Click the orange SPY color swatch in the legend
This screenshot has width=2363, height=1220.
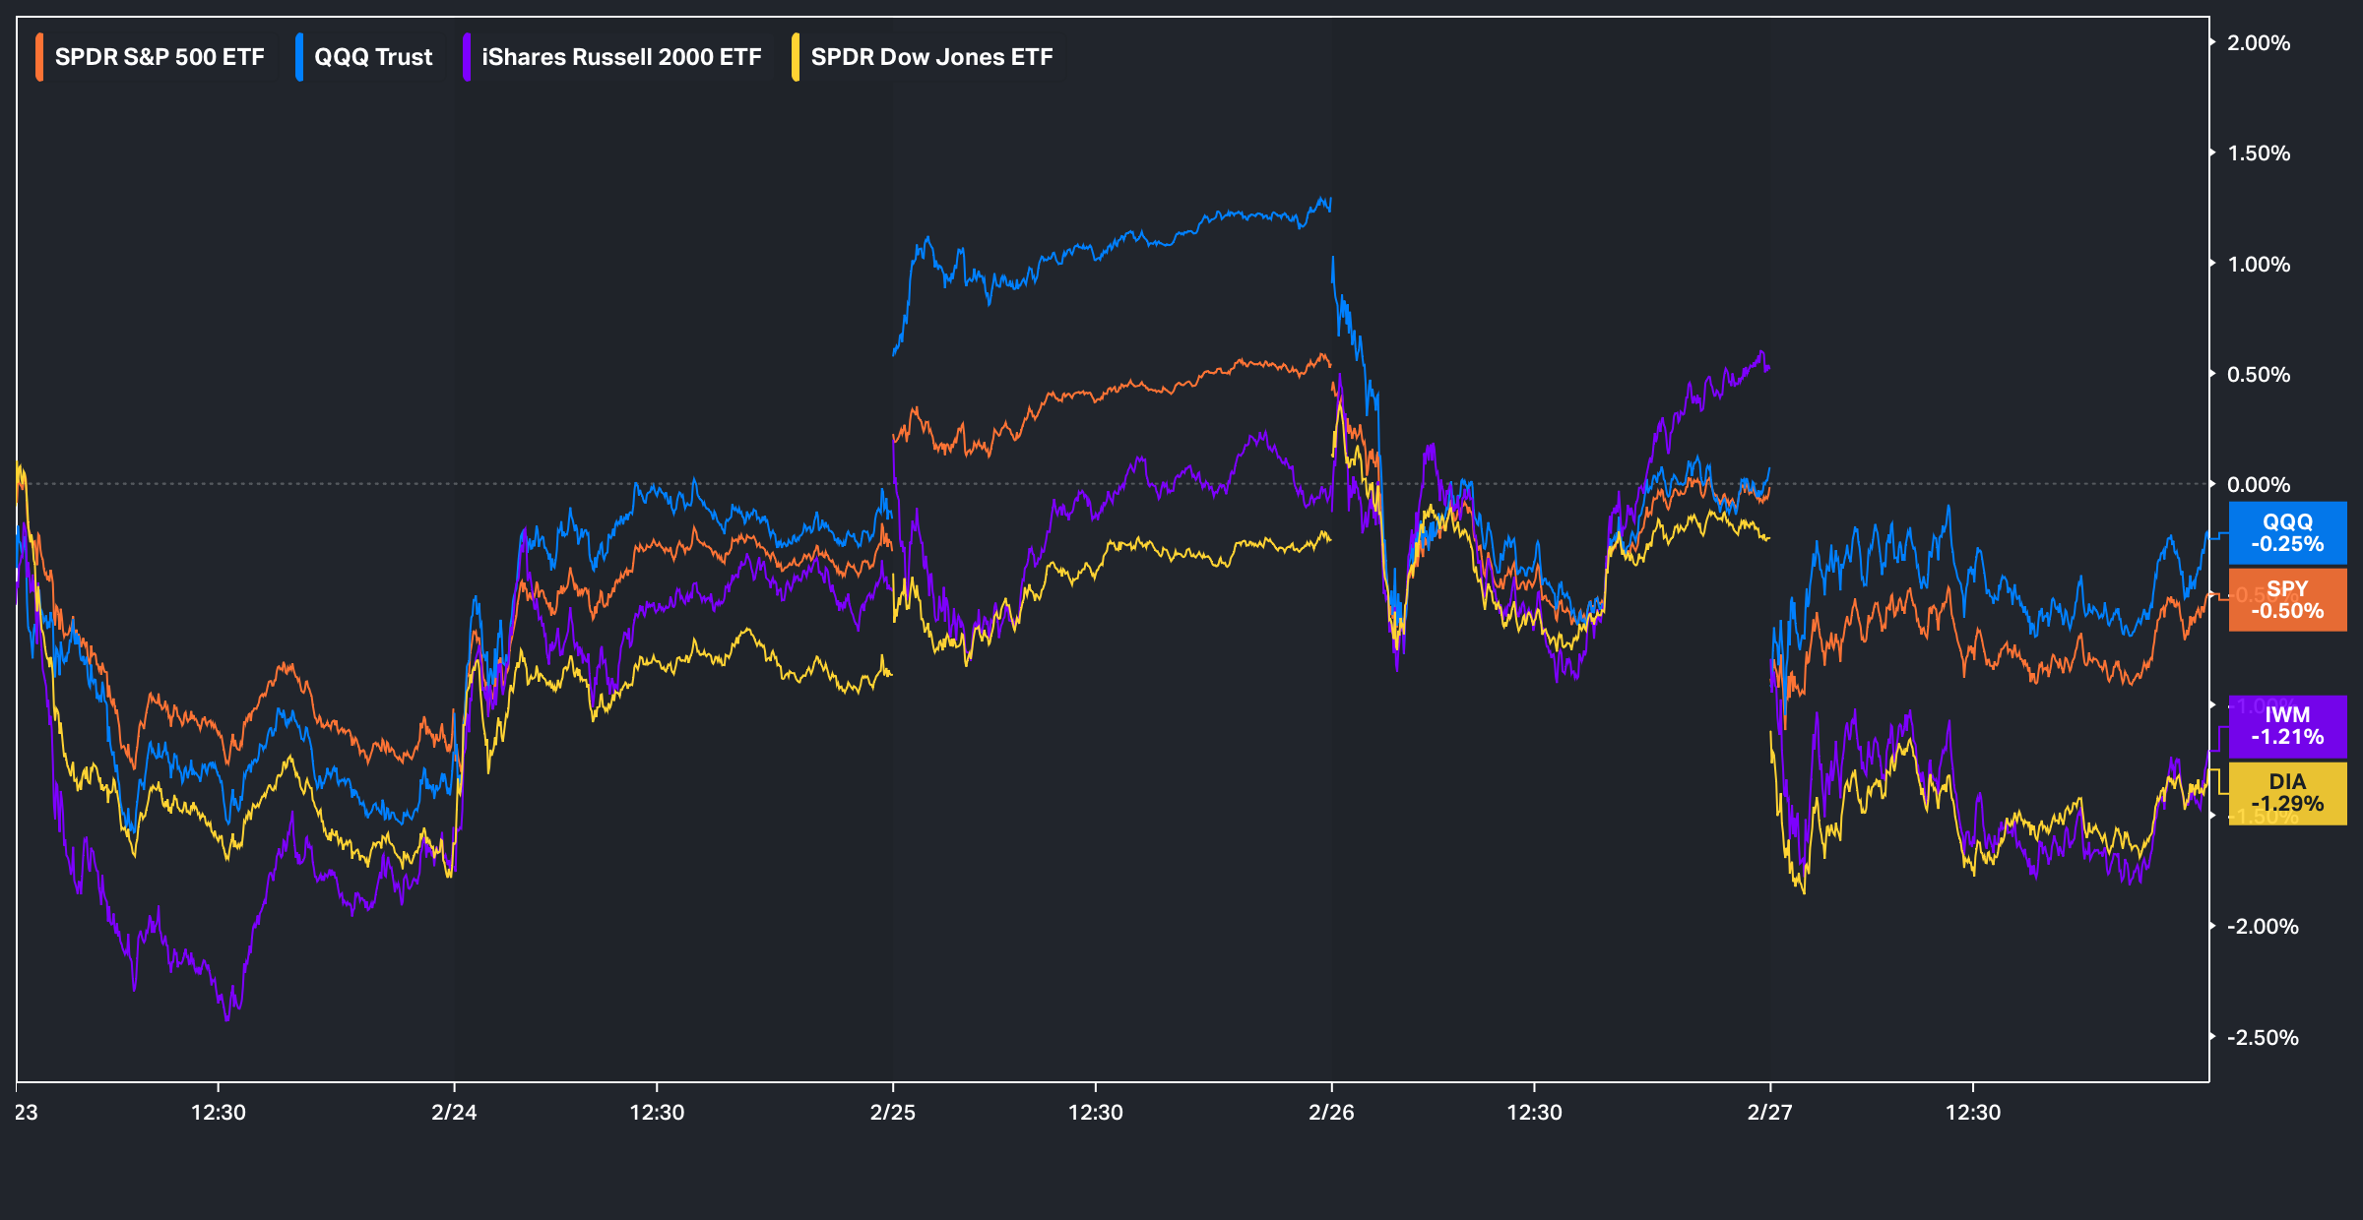(39, 57)
